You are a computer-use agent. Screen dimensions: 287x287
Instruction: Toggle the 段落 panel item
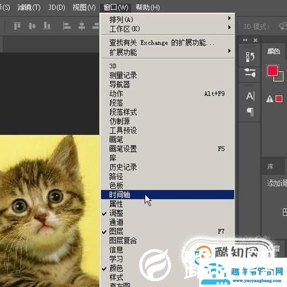168,103
